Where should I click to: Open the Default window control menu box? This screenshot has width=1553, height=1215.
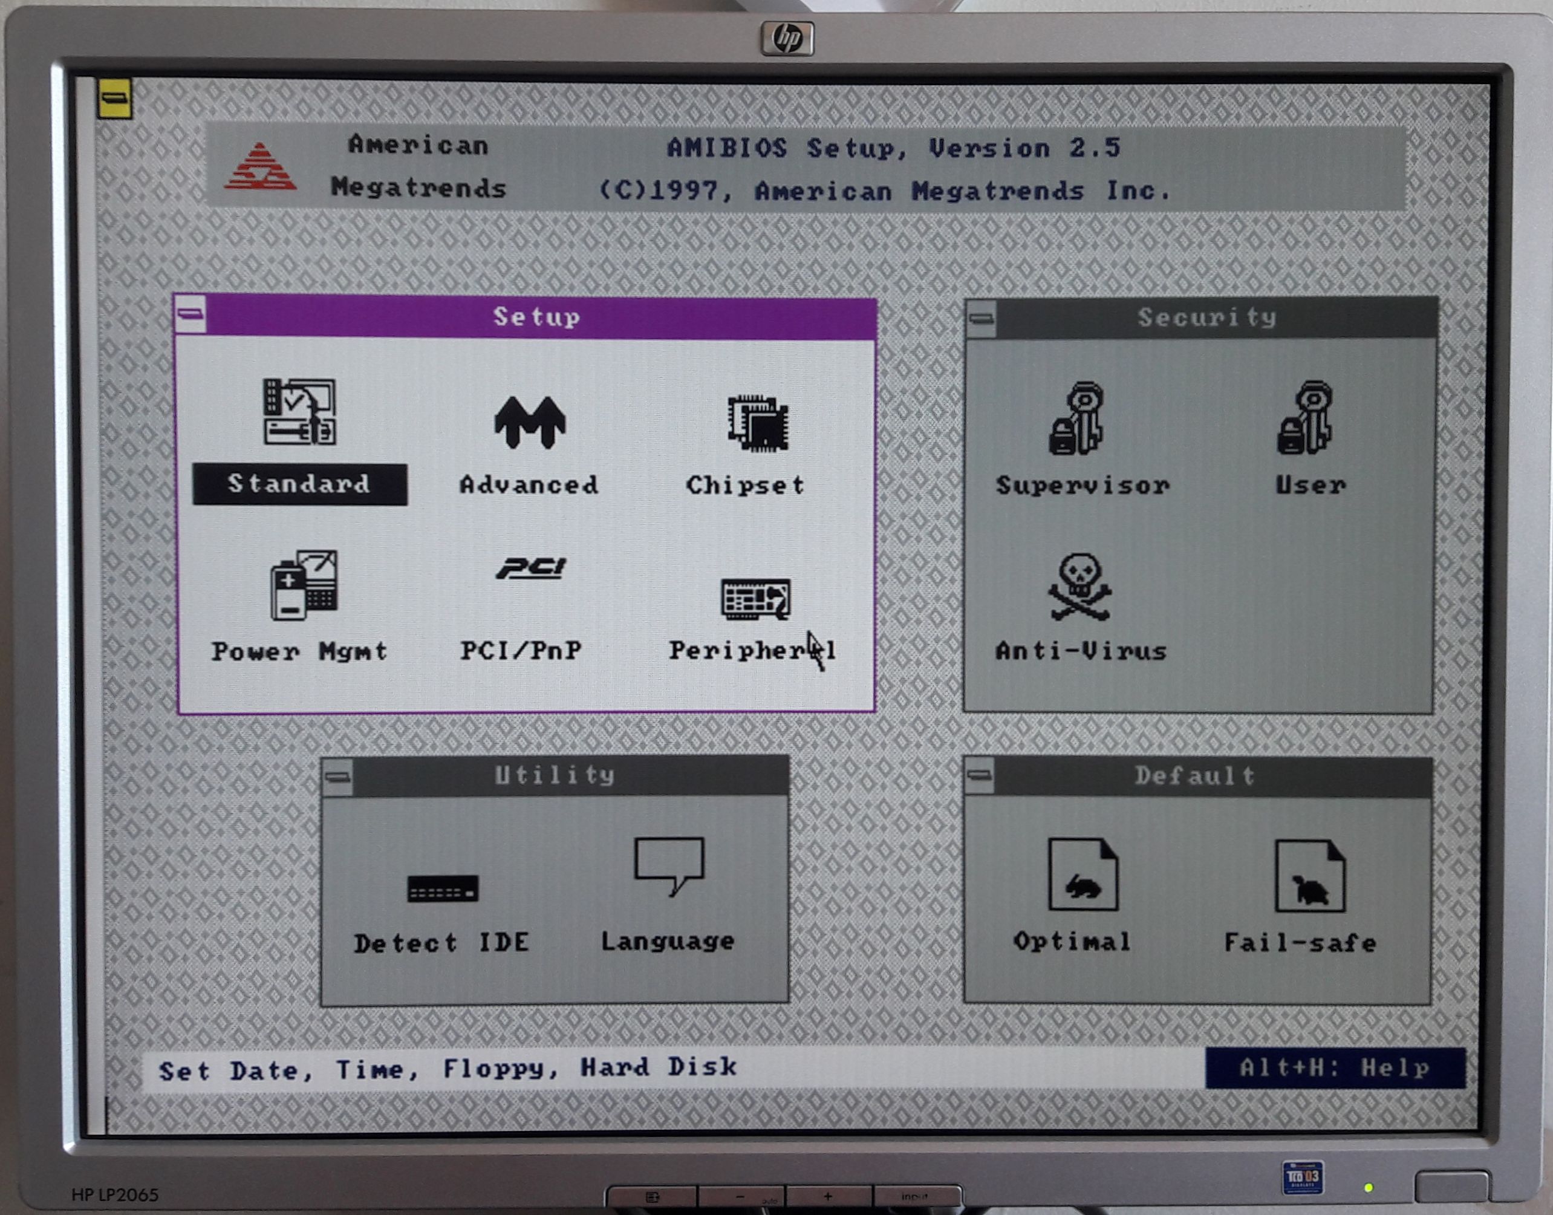[980, 775]
